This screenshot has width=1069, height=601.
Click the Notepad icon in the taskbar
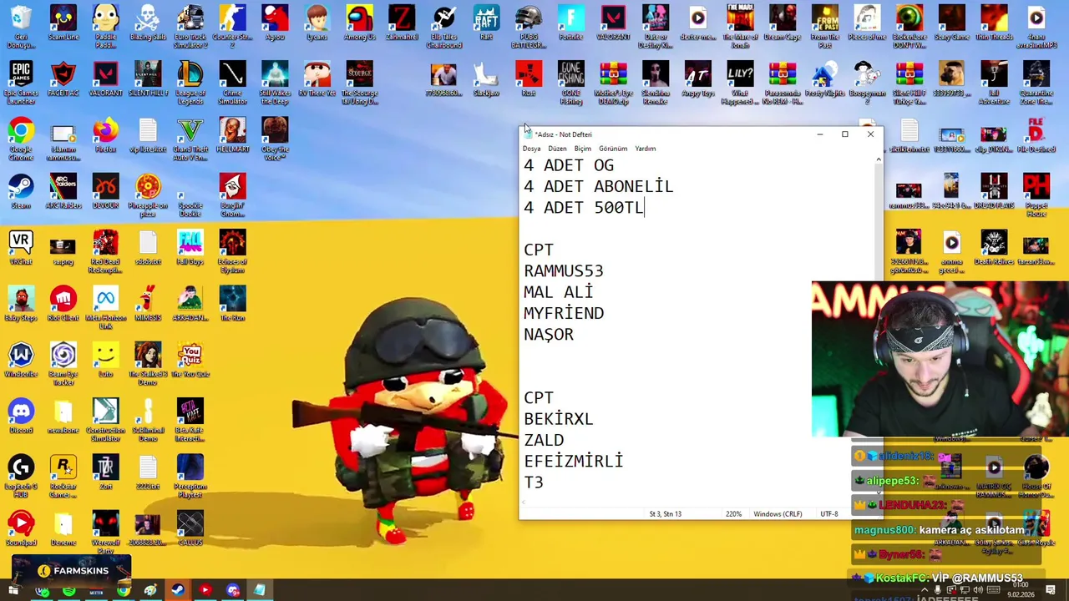tap(260, 590)
